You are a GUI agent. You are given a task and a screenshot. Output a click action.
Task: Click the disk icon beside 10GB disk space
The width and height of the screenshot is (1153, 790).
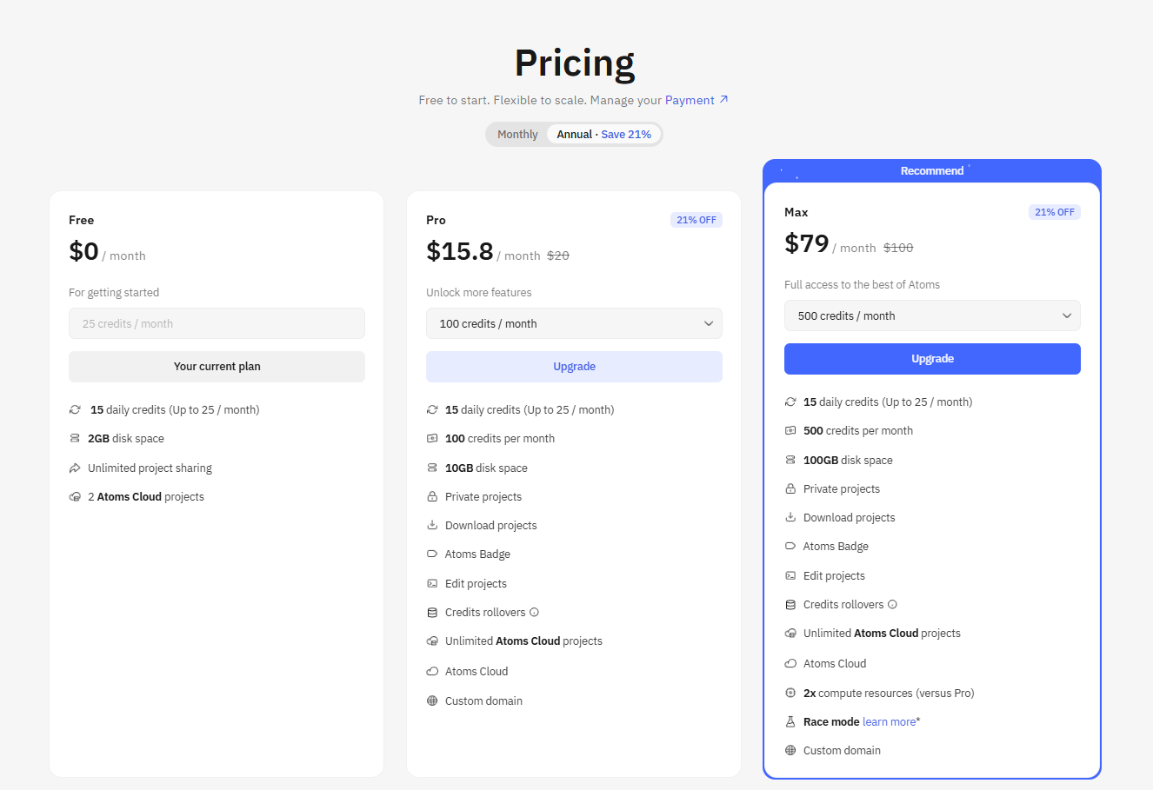[x=432, y=468]
